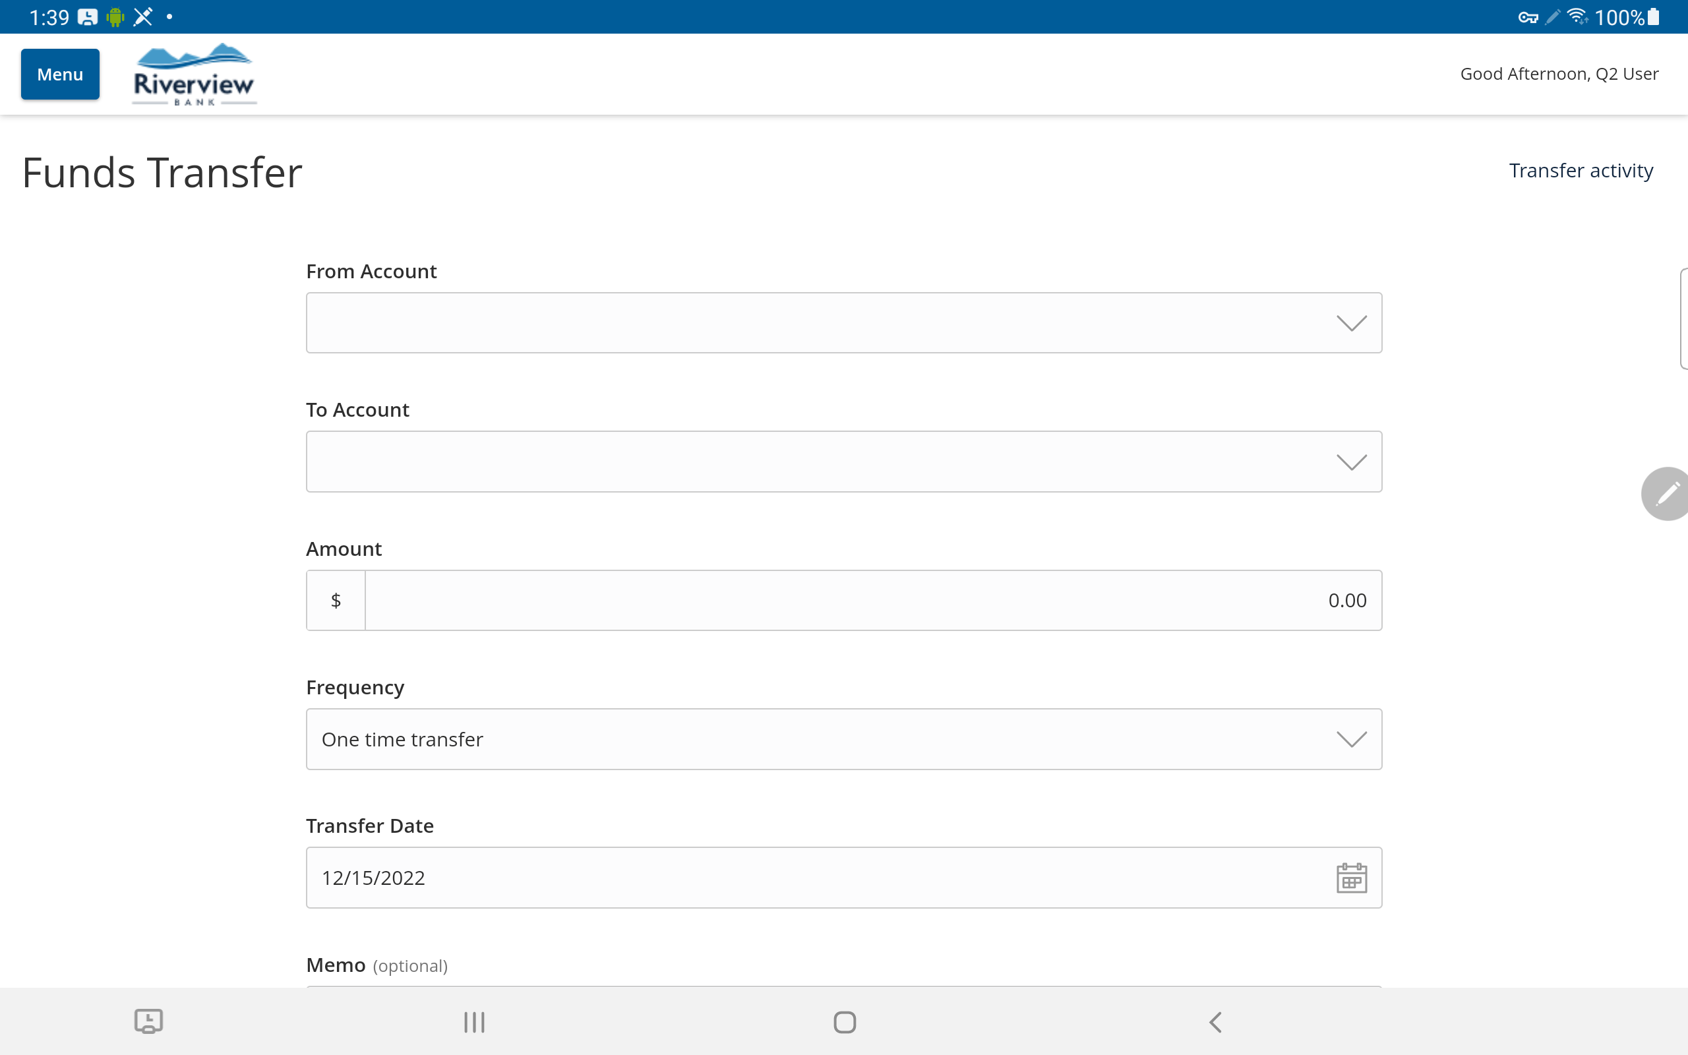This screenshot has height=1055, width=1688.
Task: Open the Frequency dropdown showing One time transfer
Action: pyautogui.click(x=843, y=739)
